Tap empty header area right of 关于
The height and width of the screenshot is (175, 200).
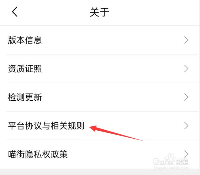[x=153, y=12]
